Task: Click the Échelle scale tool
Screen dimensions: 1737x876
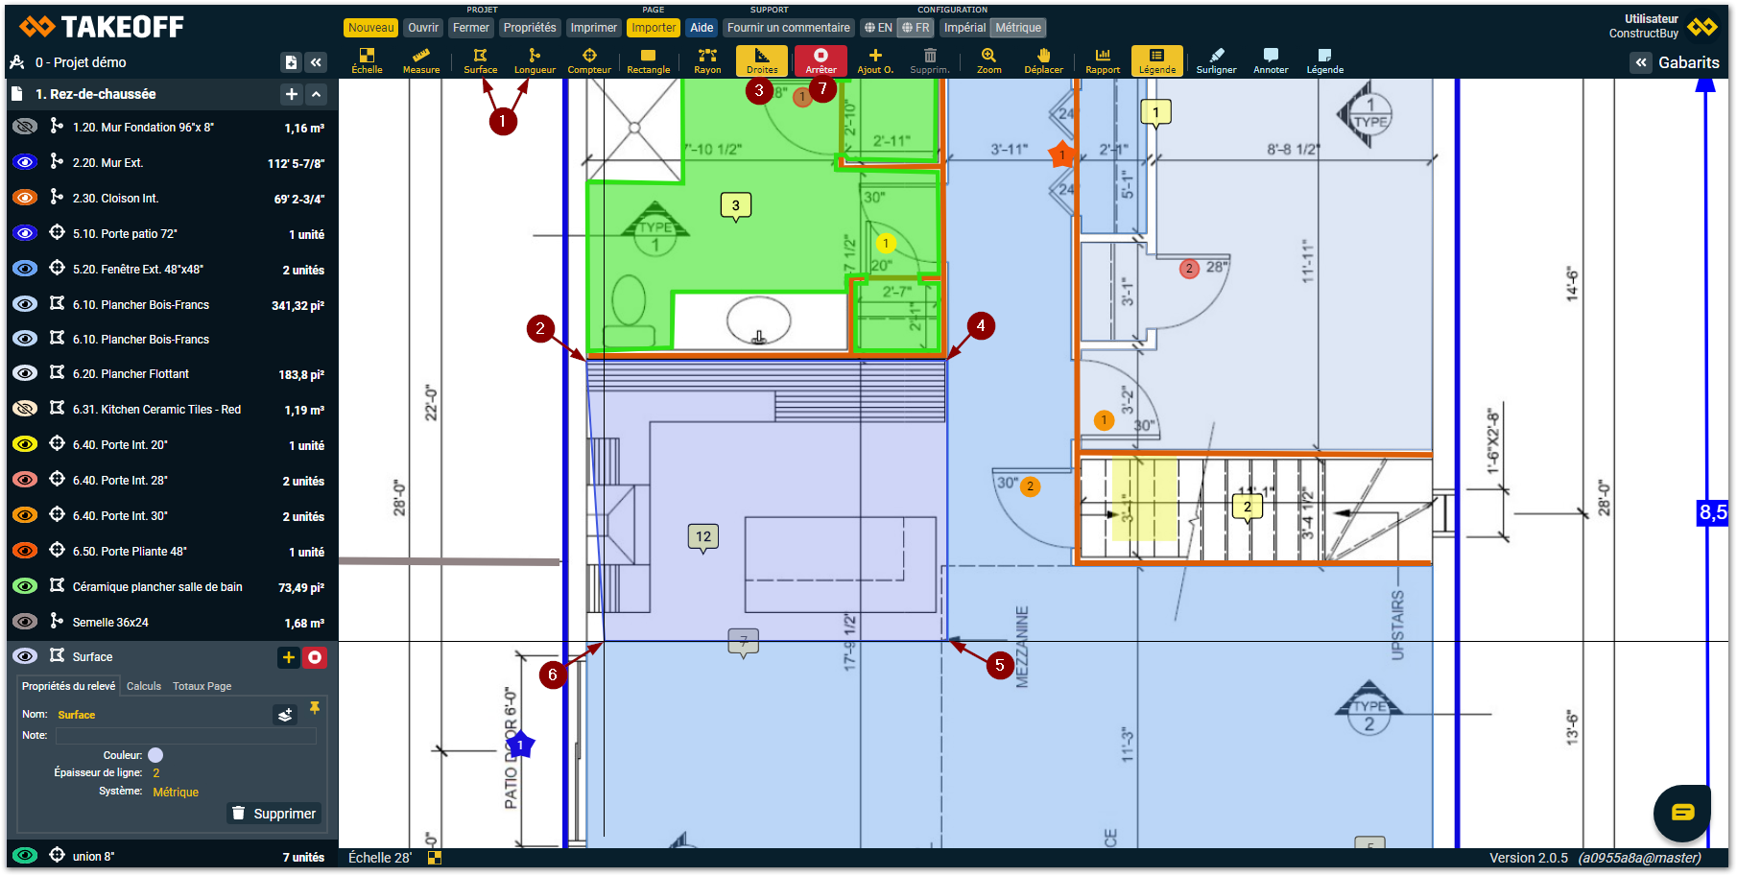Action: tap(367, 60)
